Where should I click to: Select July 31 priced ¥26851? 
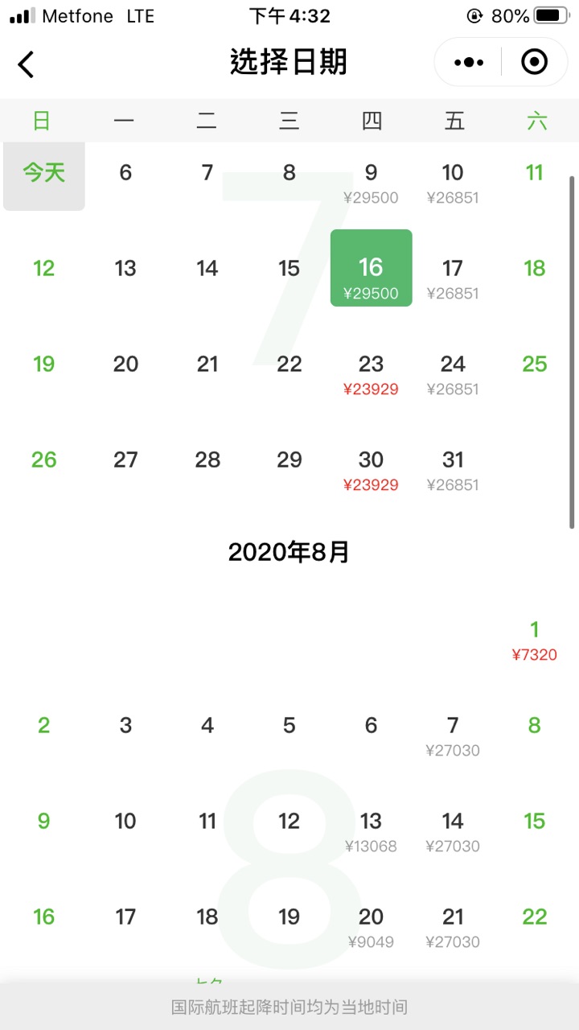click(x=454, y=471)
